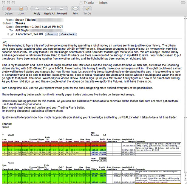Print the Thanks email
Image resolution: width=187 pixels, height=184 pixels.
point(75,9)
